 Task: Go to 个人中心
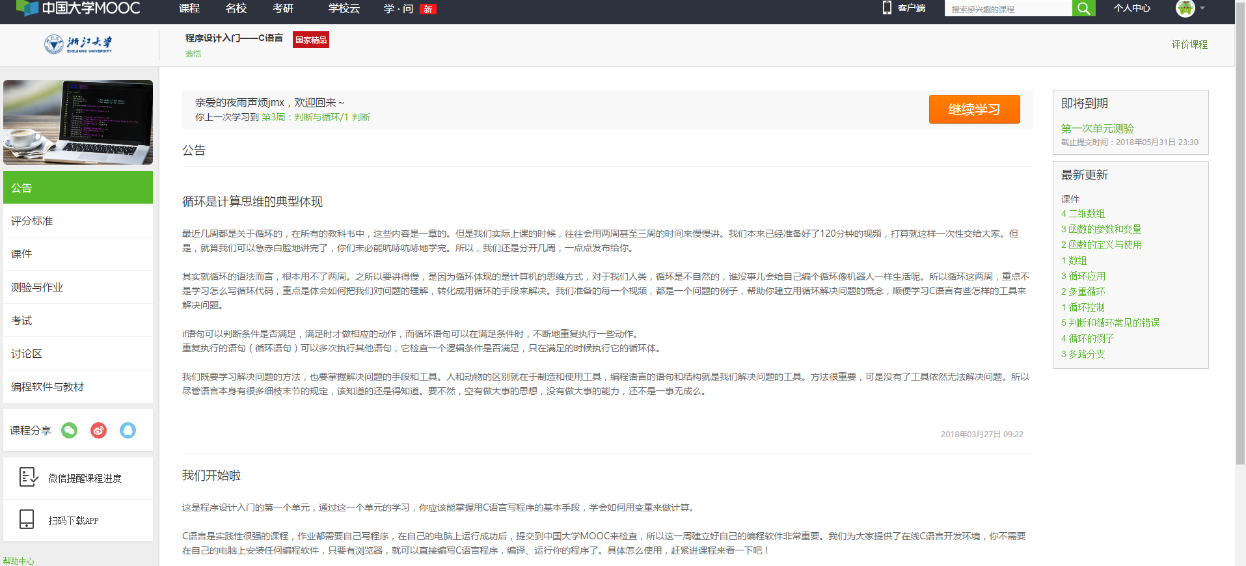(1132, 8)
